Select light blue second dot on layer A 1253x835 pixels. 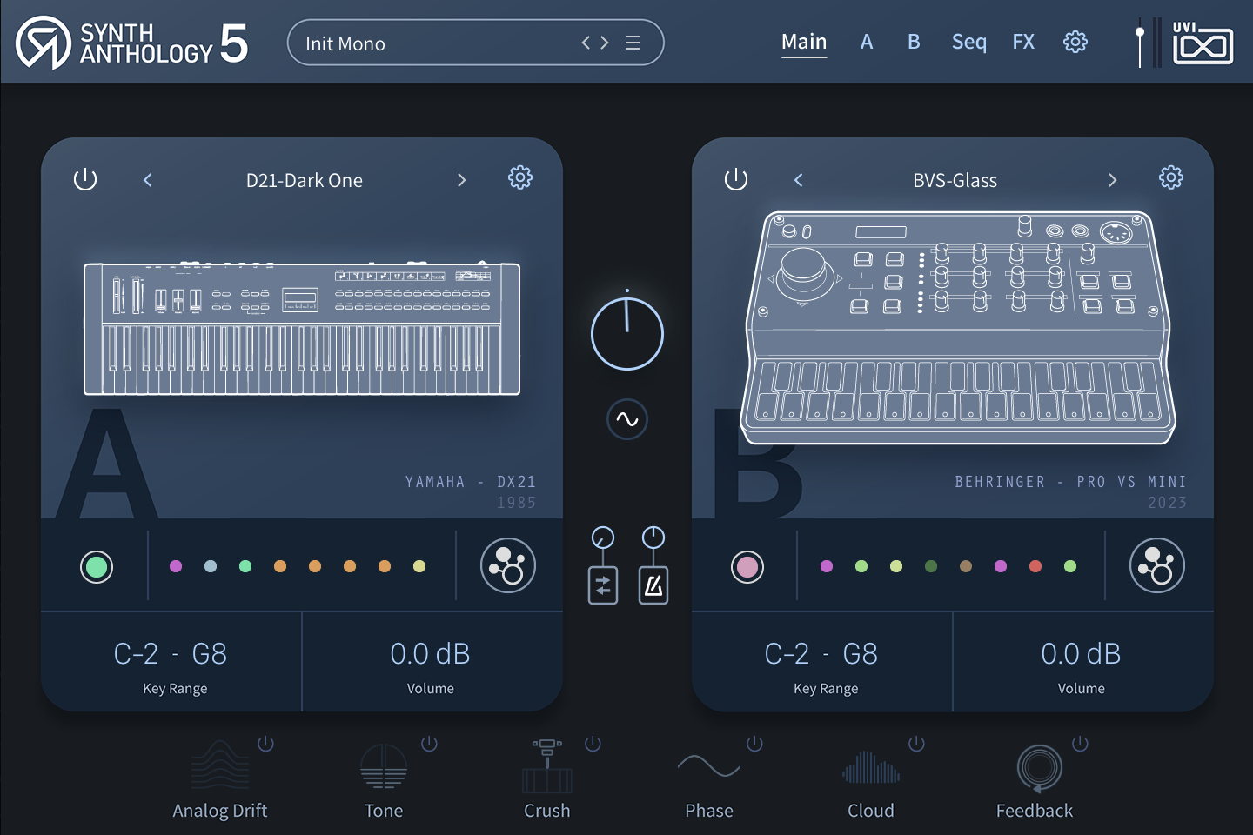point(211,566)
